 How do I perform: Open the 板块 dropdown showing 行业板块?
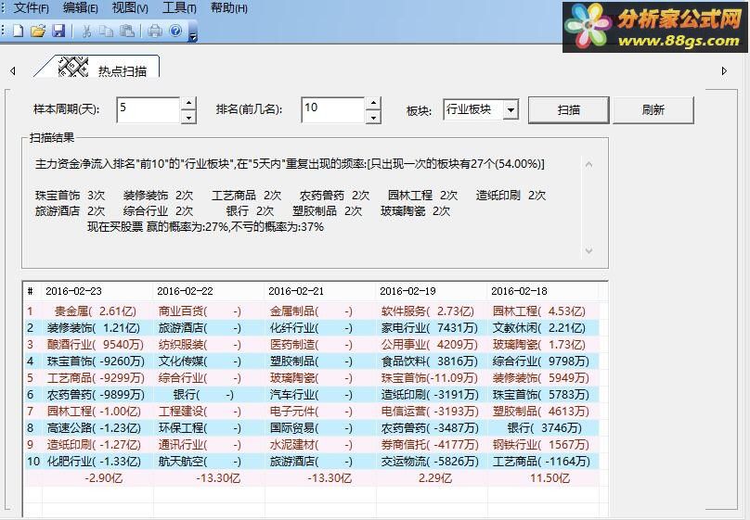[x=481, y=109]
